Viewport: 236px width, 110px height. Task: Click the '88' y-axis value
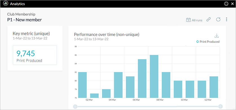coord(76,47)
